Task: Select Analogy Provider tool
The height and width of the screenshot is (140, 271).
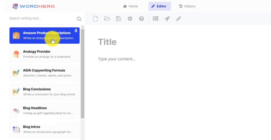Action: (x=44, y=54)
